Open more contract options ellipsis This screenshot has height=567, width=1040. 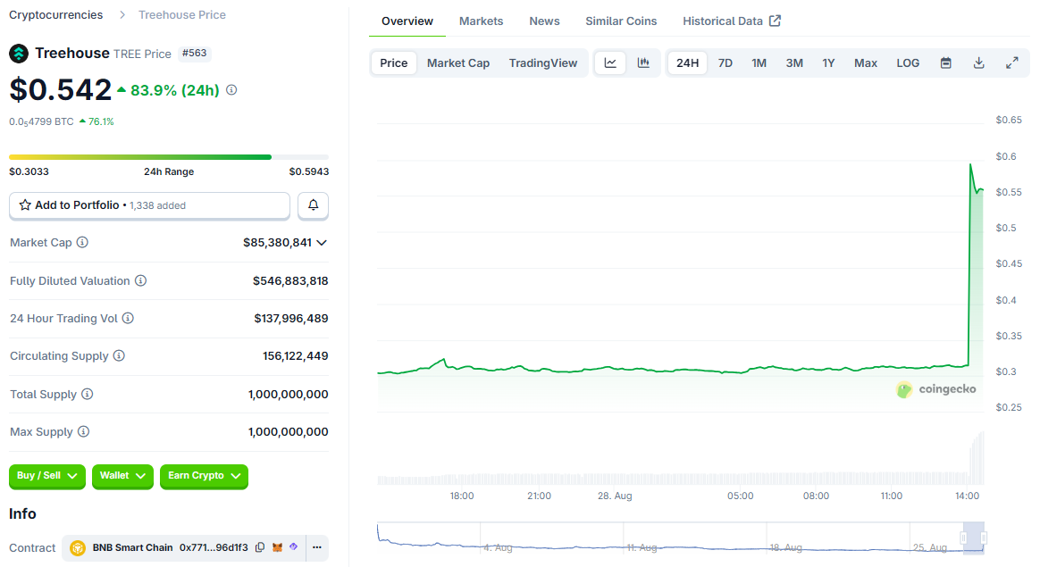click(317, 547)
